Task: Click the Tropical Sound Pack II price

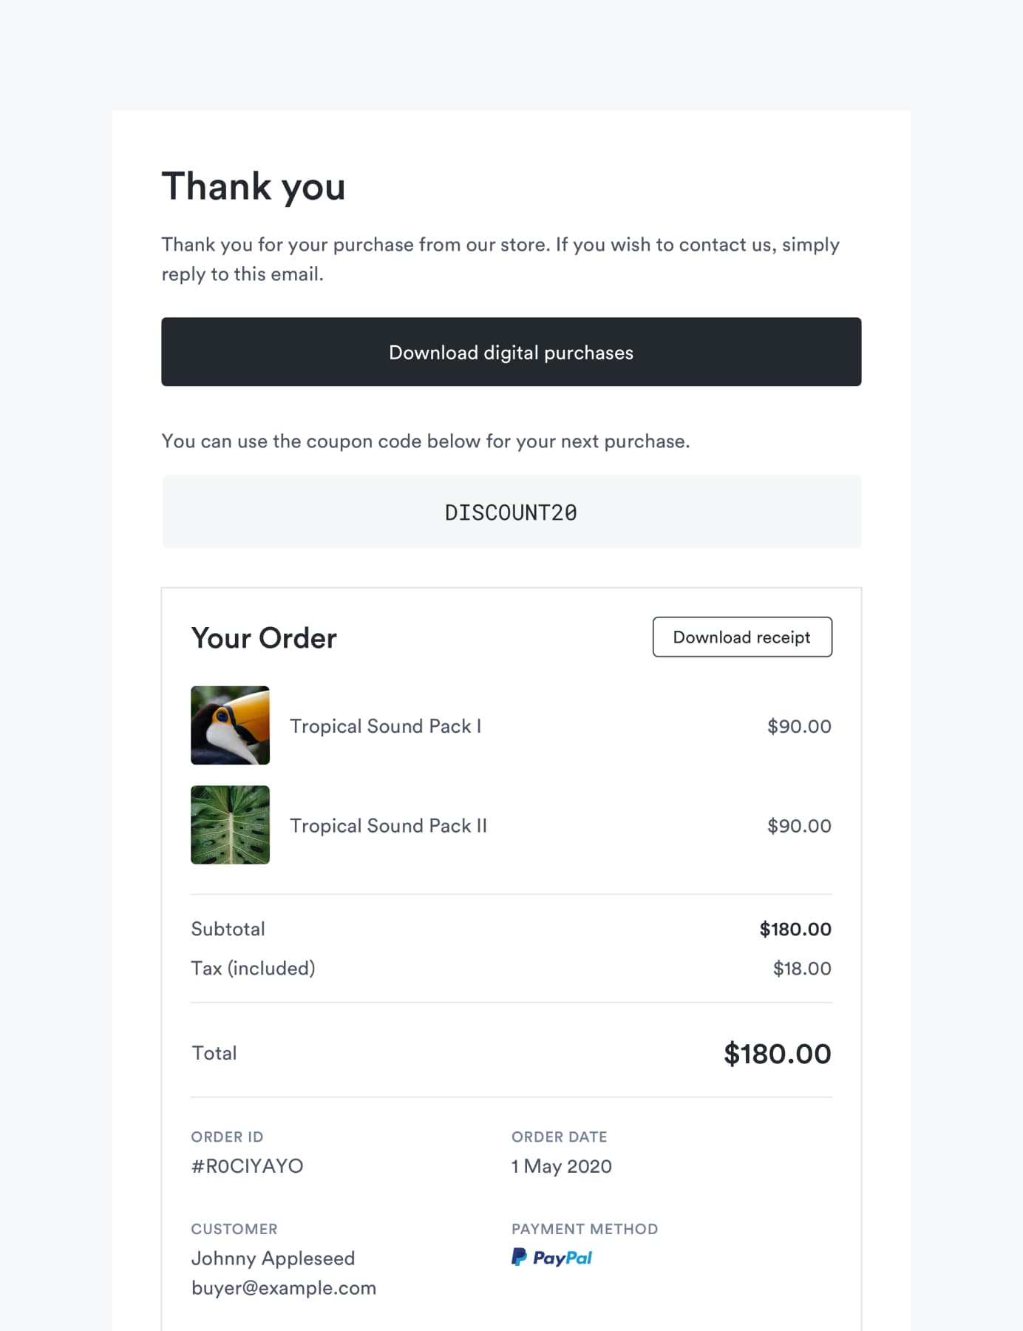Action: click(799, 825)
